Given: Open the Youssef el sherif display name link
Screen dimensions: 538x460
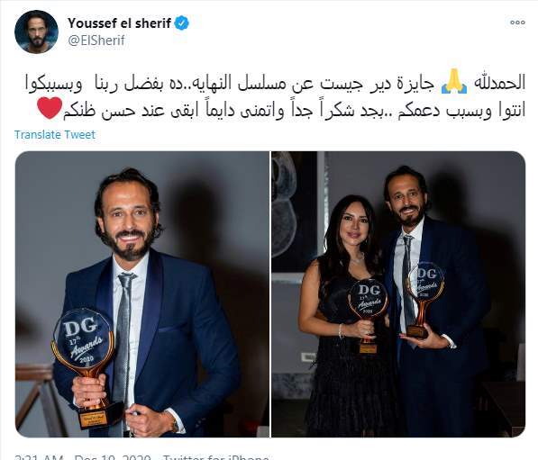Looking at the screenshot, I should 119,23.
